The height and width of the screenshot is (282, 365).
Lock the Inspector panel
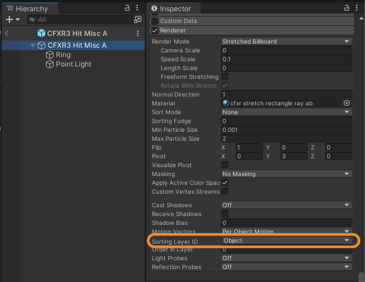click(x=347, y=8)
